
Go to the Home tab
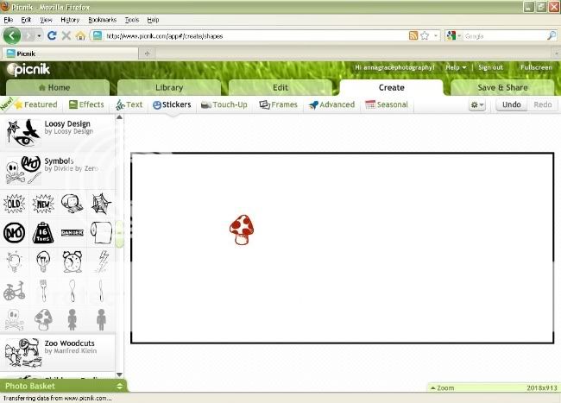click(x=58, y=88)
